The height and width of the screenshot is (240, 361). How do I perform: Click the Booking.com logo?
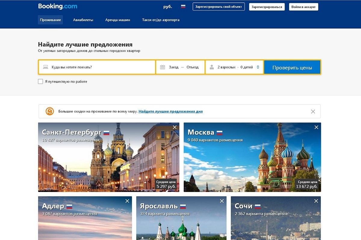[57, 6]
